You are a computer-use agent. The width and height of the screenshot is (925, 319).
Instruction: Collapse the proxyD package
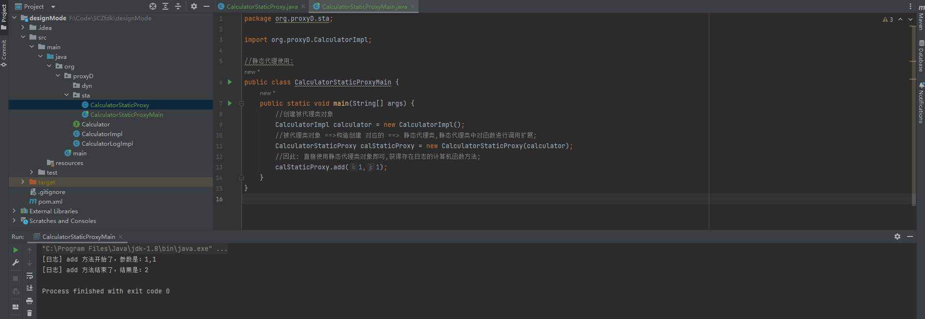(x=58, y=76)
